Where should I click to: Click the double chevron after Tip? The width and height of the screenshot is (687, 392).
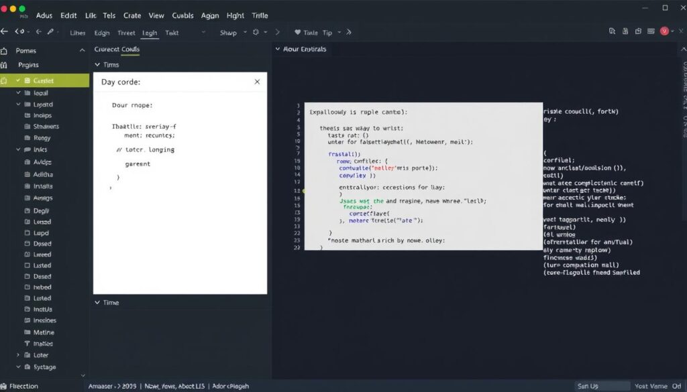[x=349, y=32]
